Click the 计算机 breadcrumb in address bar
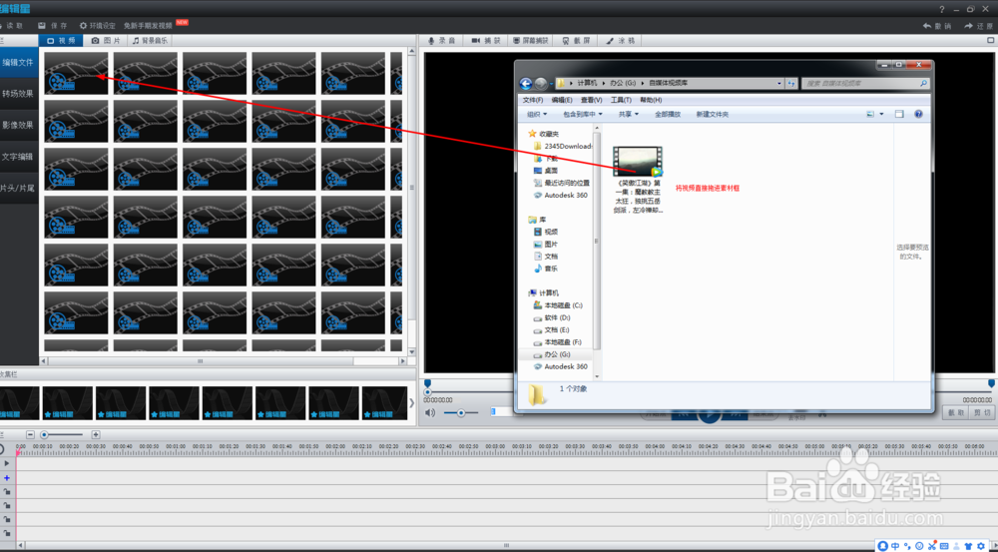 pyautogui.click(x=587, y=83)
